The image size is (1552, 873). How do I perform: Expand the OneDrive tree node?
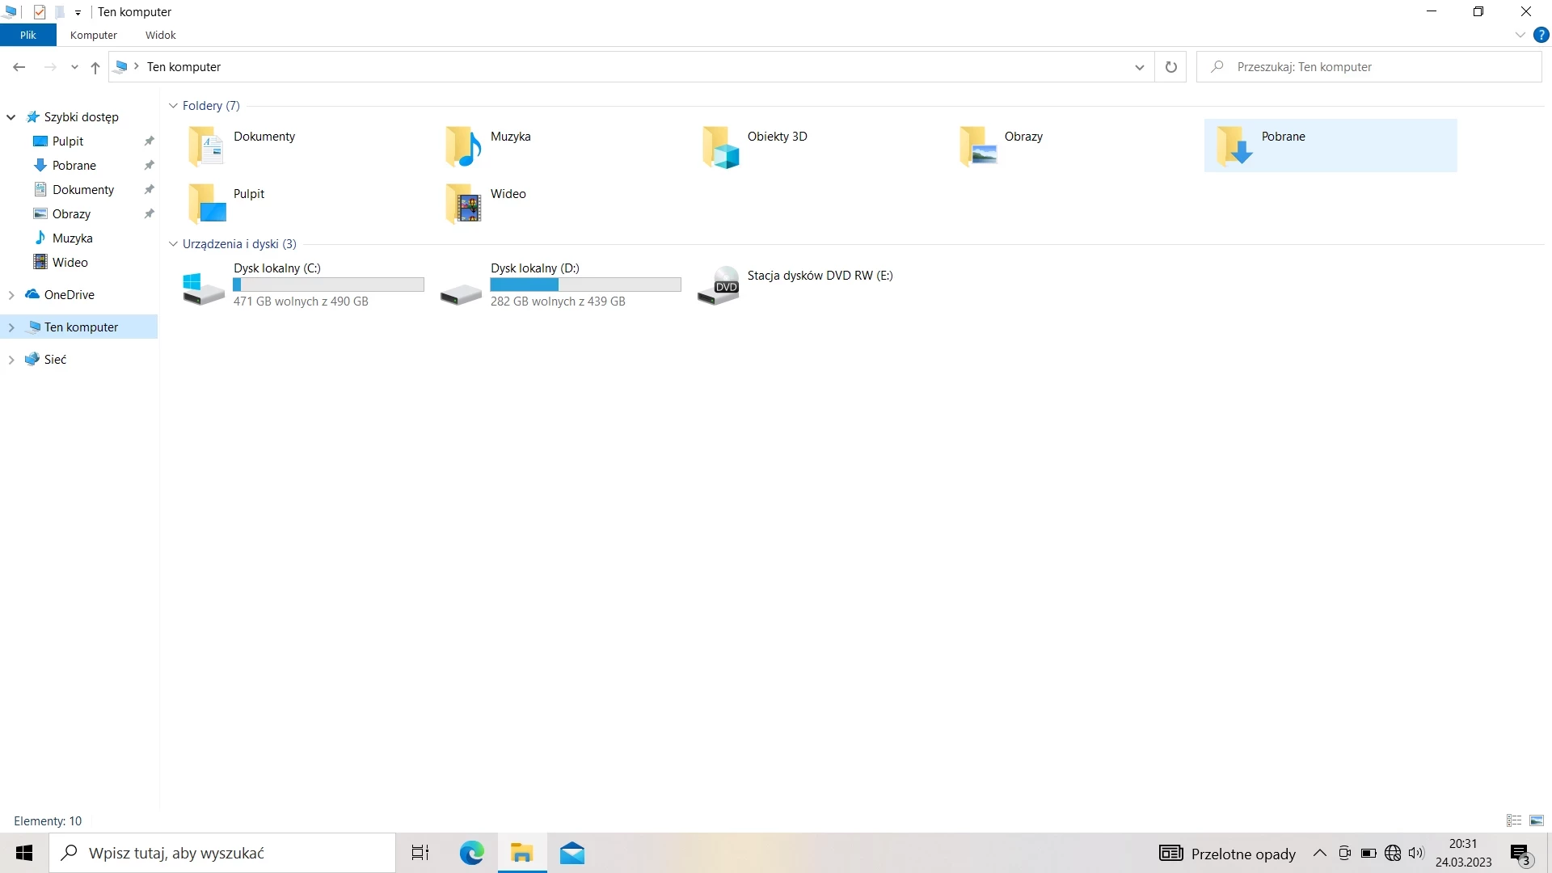[11, 295]
